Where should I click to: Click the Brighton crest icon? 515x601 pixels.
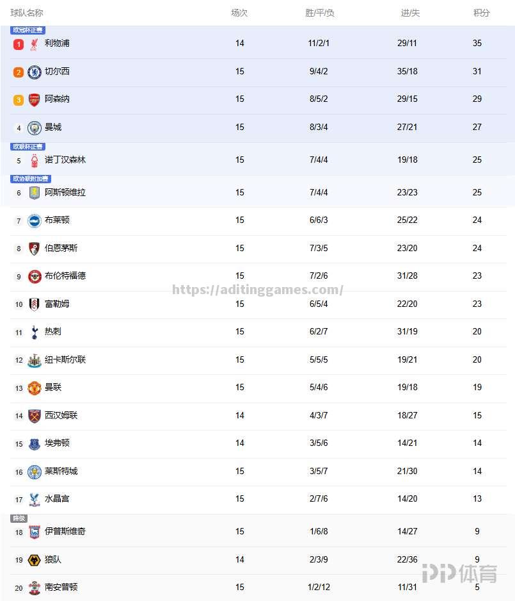[x=35, y=221]
